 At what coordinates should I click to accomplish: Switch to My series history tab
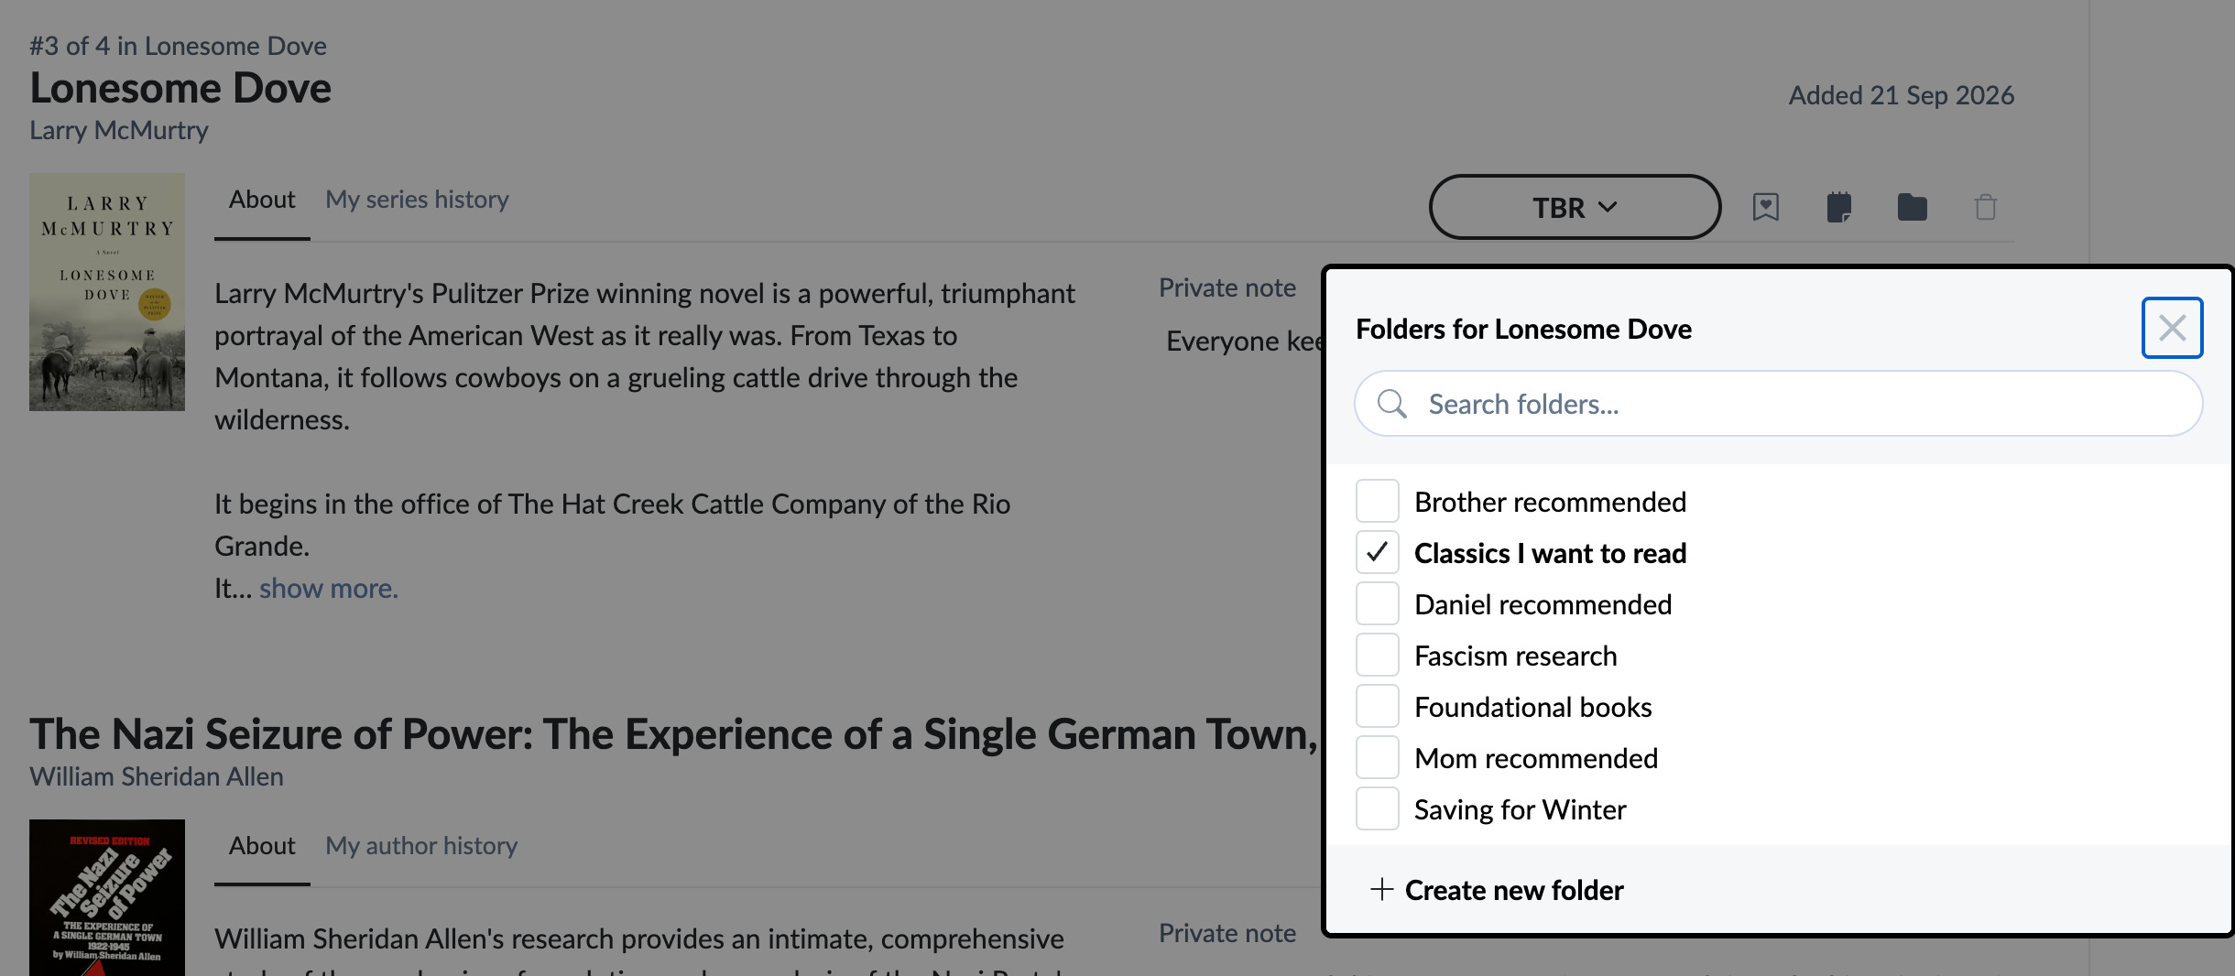coord(417,200)
